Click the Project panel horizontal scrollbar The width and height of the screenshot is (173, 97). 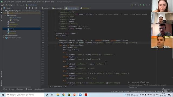coord(17,87)
